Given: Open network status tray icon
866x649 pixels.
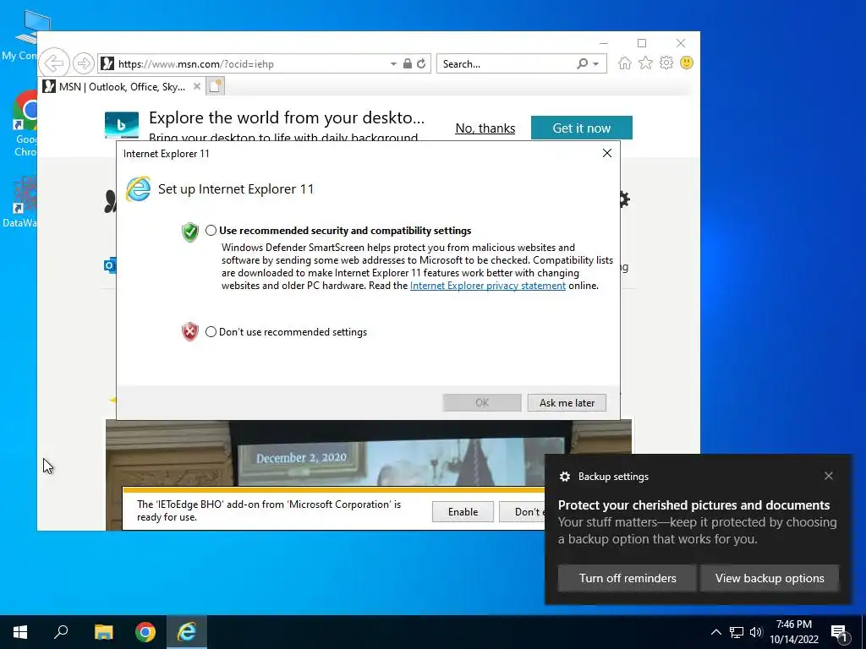Looking at the screenshot, I should pyautogui.click(x=737, y=632).
